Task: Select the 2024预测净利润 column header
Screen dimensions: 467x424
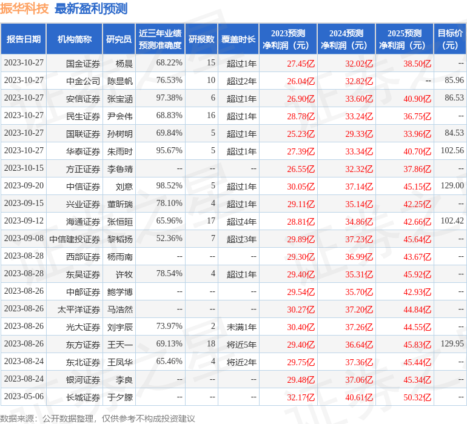Action: click(346, 39)
